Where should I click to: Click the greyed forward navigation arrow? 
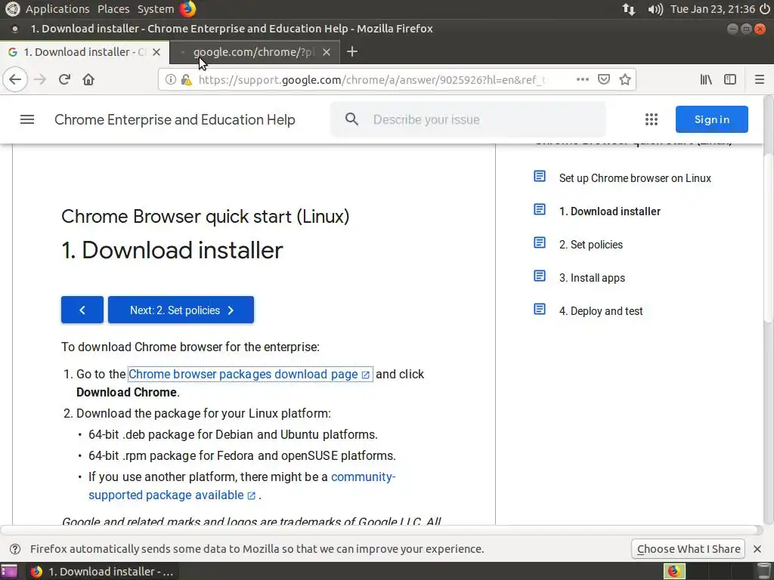39,79
